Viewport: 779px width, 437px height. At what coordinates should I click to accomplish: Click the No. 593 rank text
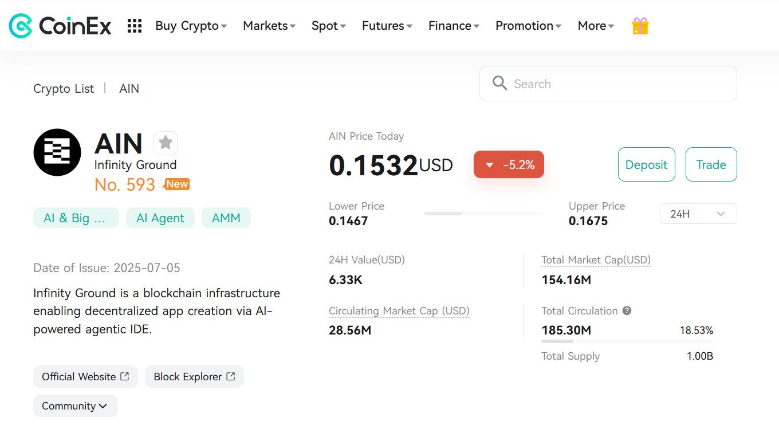pyautogui.click(x=125, y=184)
